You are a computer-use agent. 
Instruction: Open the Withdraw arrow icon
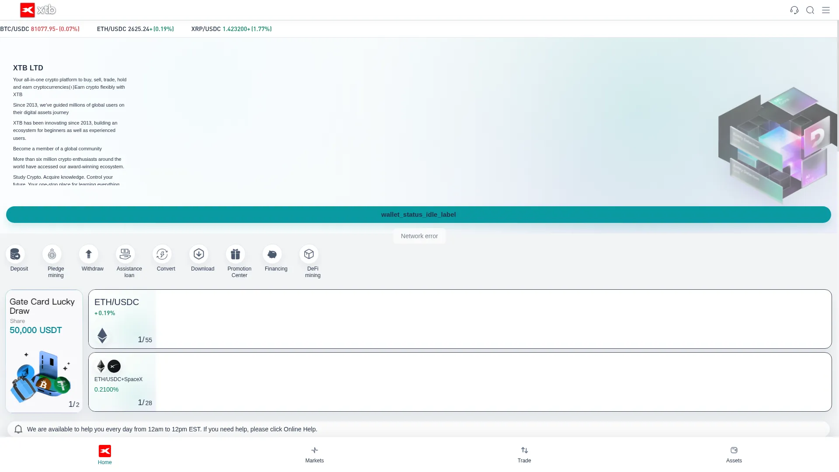tap(89, 254)
